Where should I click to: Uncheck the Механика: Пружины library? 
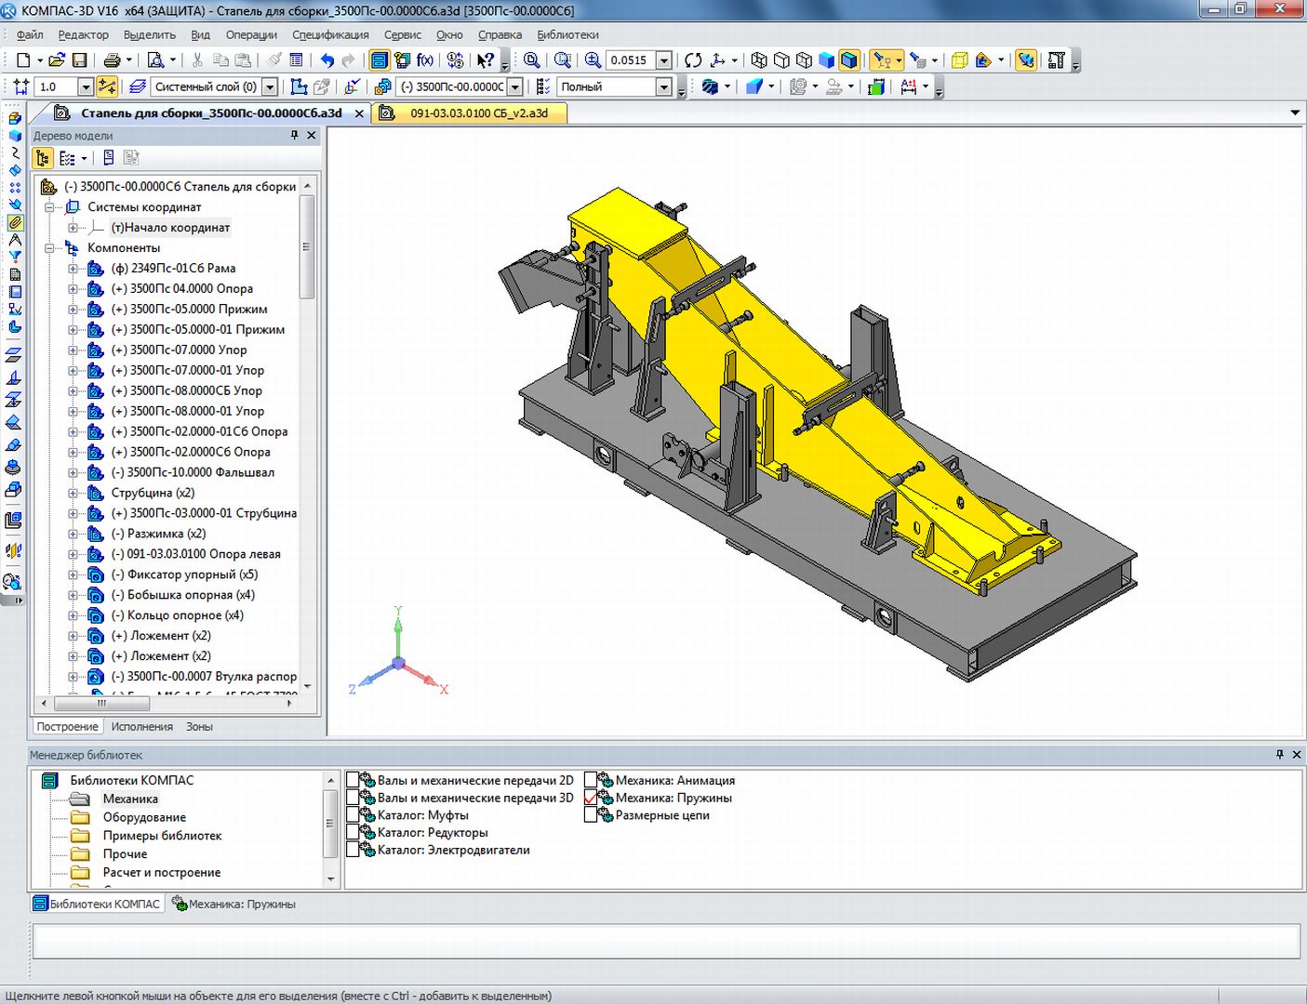591,798
